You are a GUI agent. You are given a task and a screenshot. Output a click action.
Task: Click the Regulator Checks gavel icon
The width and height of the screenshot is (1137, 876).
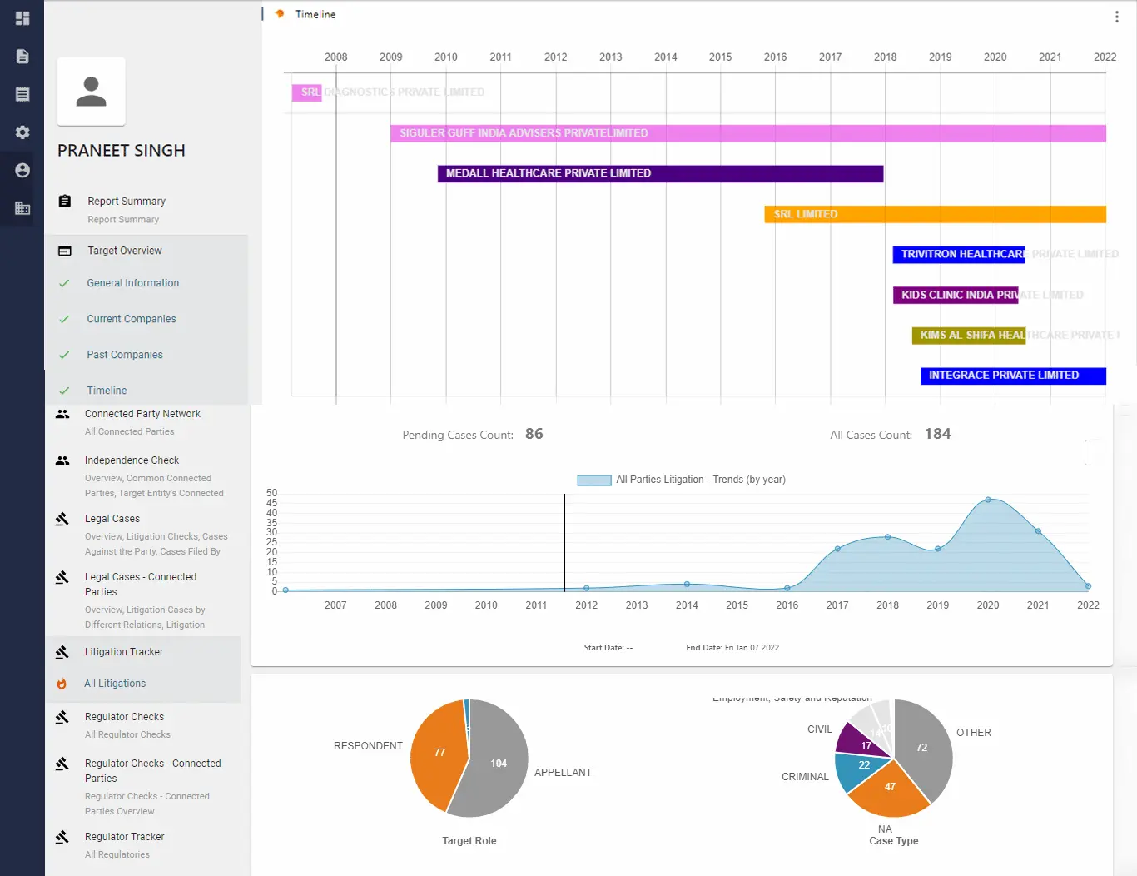(62, 717)
